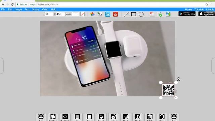Screen dimensions: 215x121
Task: Go to the Home link
Action: pyautogui.click(x=188, y=10)
